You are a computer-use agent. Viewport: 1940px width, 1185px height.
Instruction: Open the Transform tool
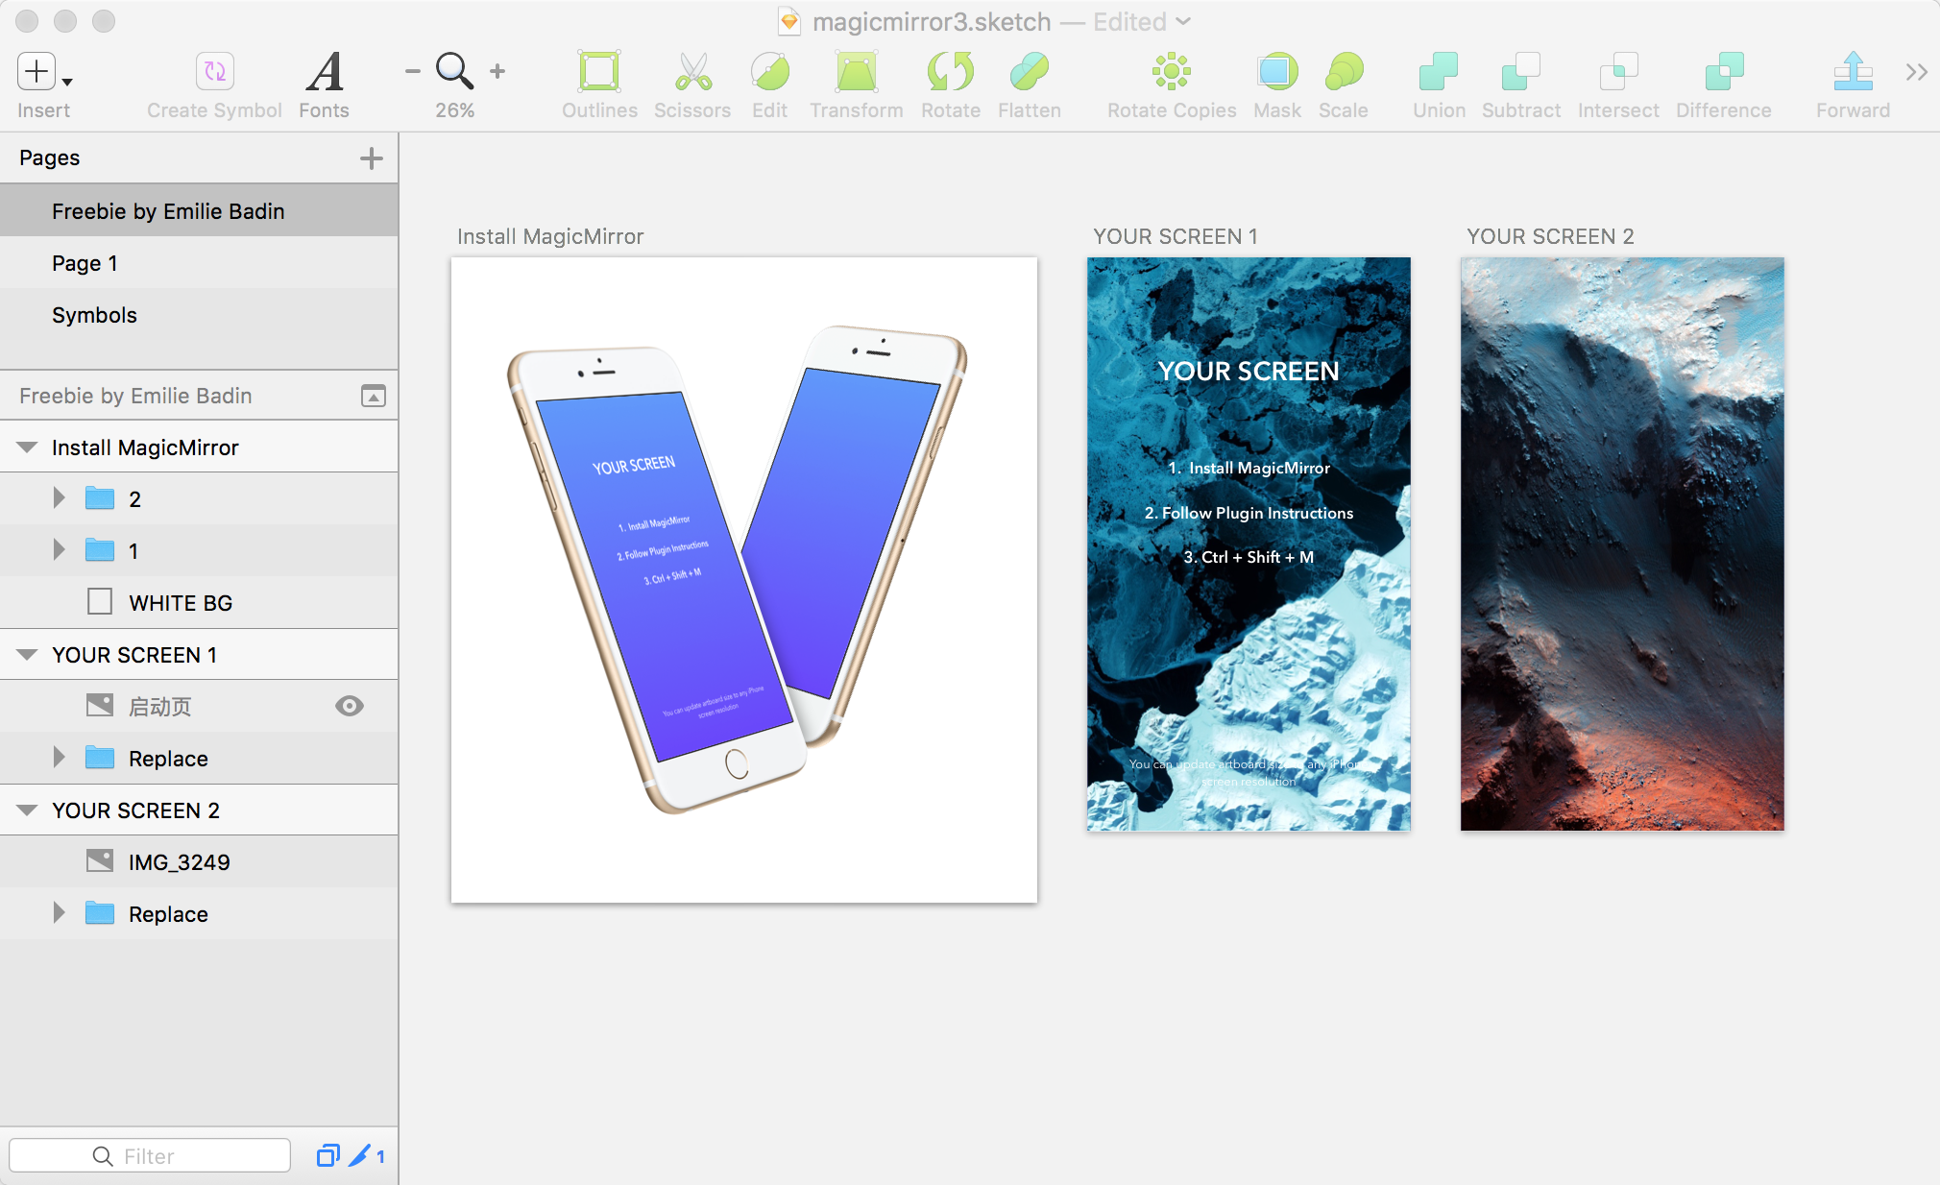[856, 72]
